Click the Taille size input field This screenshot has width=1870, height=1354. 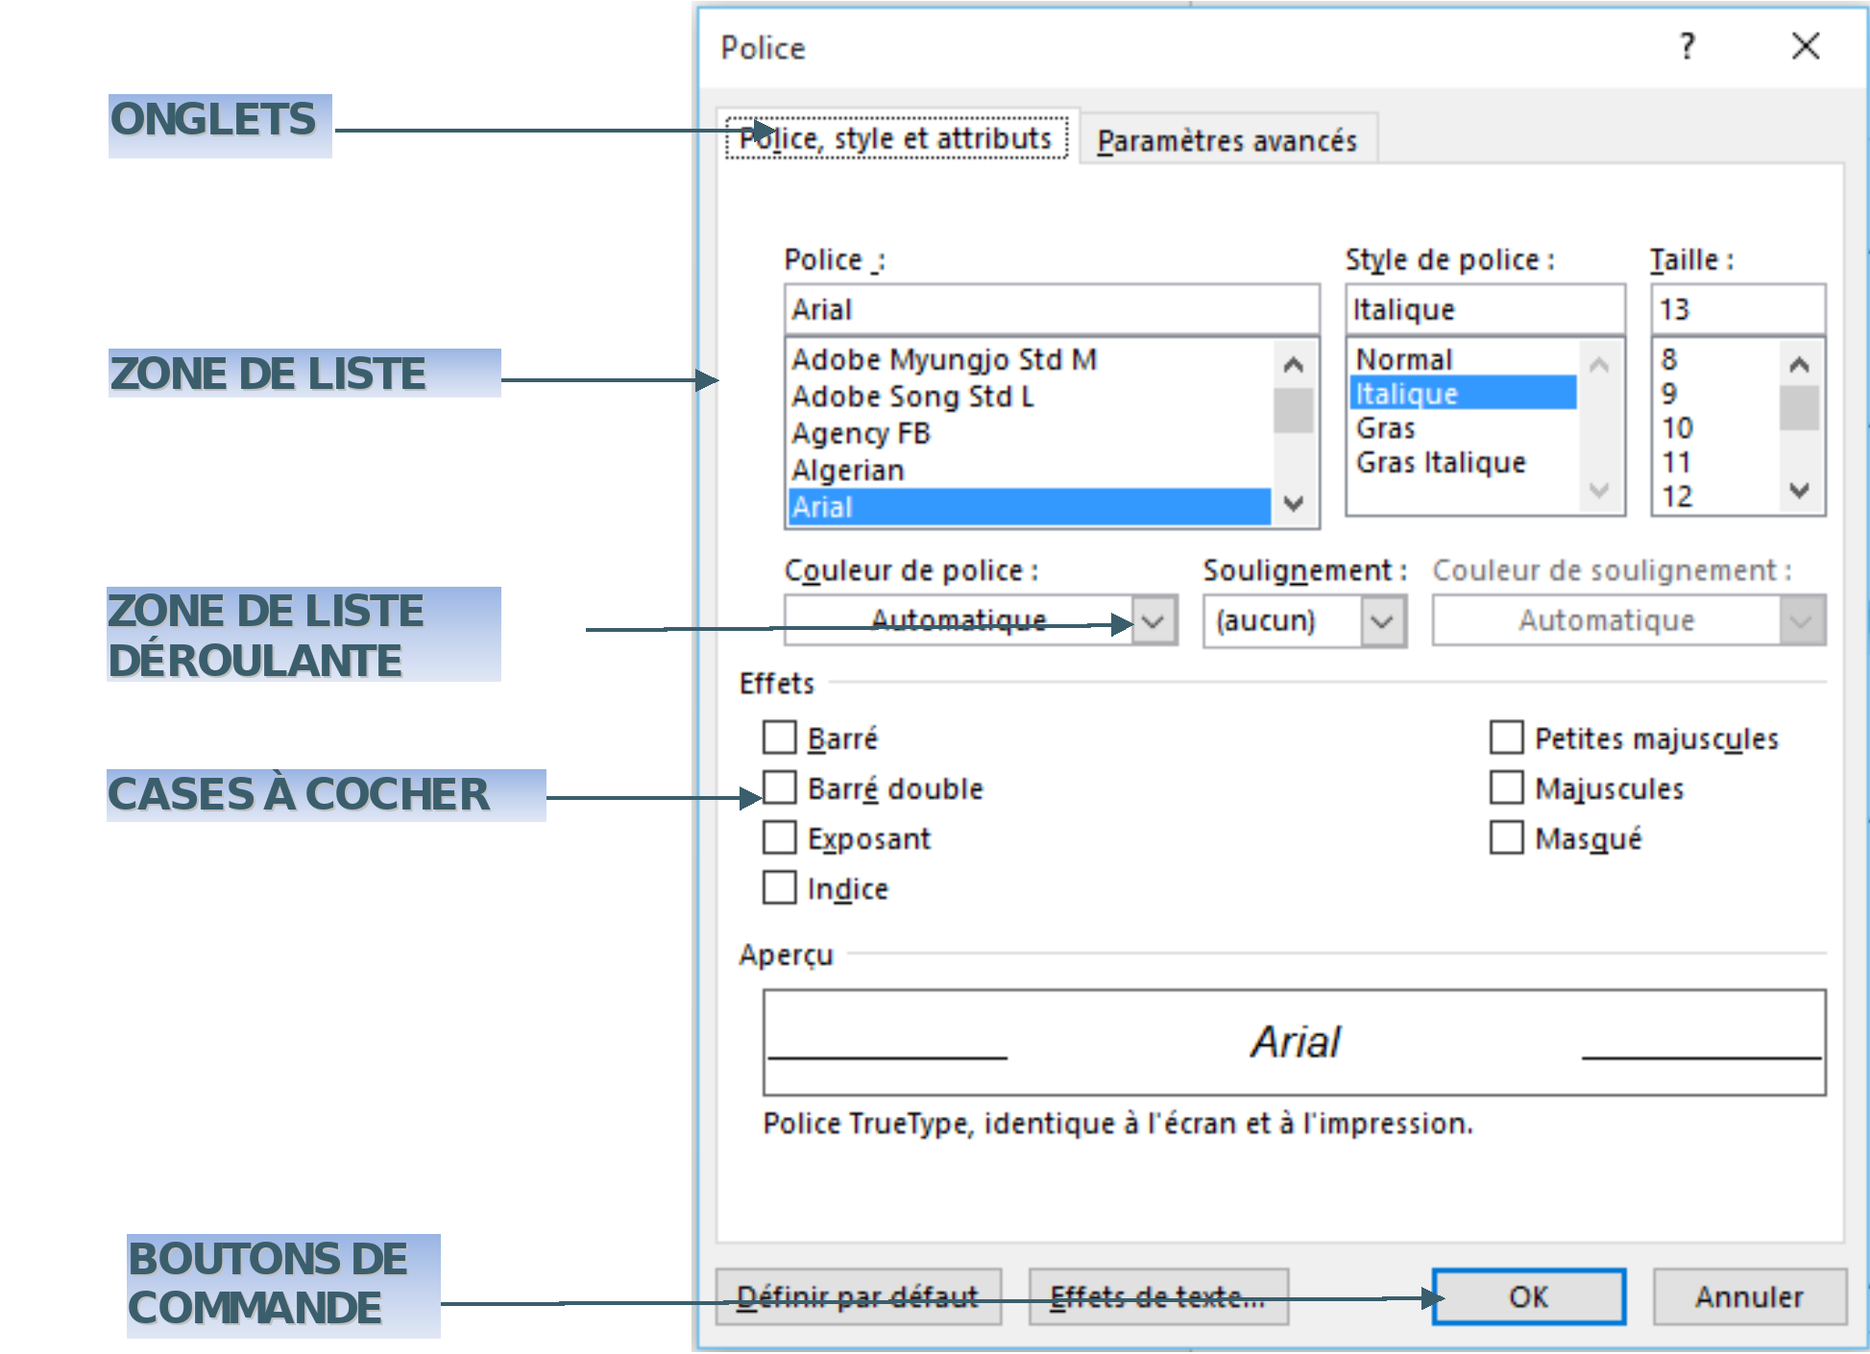click(1736, 309)
